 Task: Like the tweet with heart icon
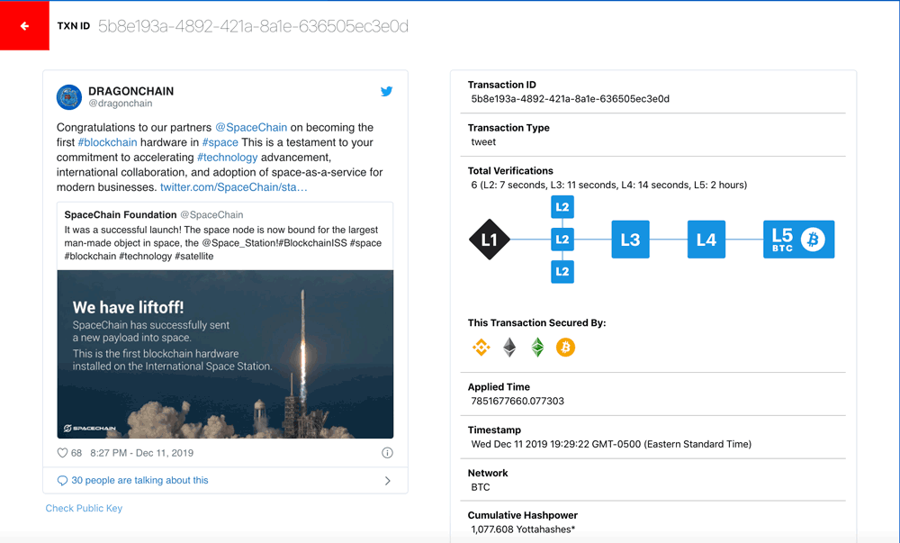[63, 453]
